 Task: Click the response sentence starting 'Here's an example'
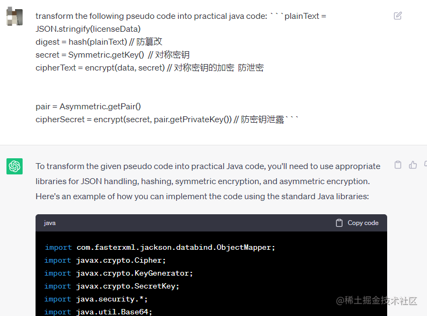(202, 196)
